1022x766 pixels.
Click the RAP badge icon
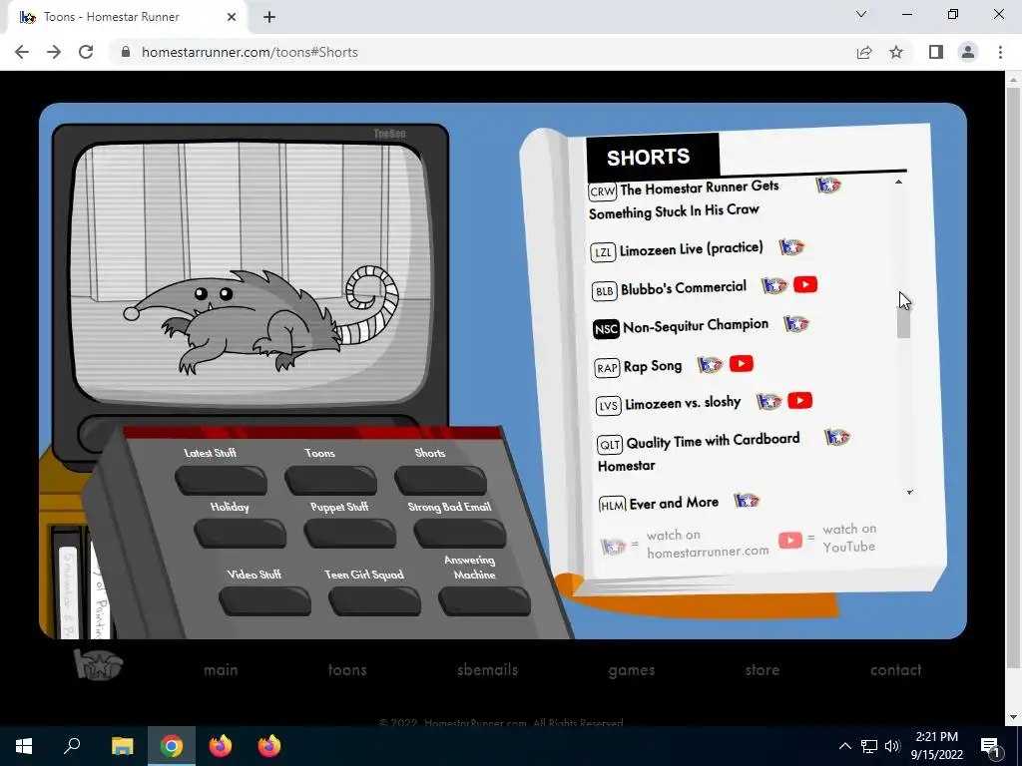[x=607, y=368]
